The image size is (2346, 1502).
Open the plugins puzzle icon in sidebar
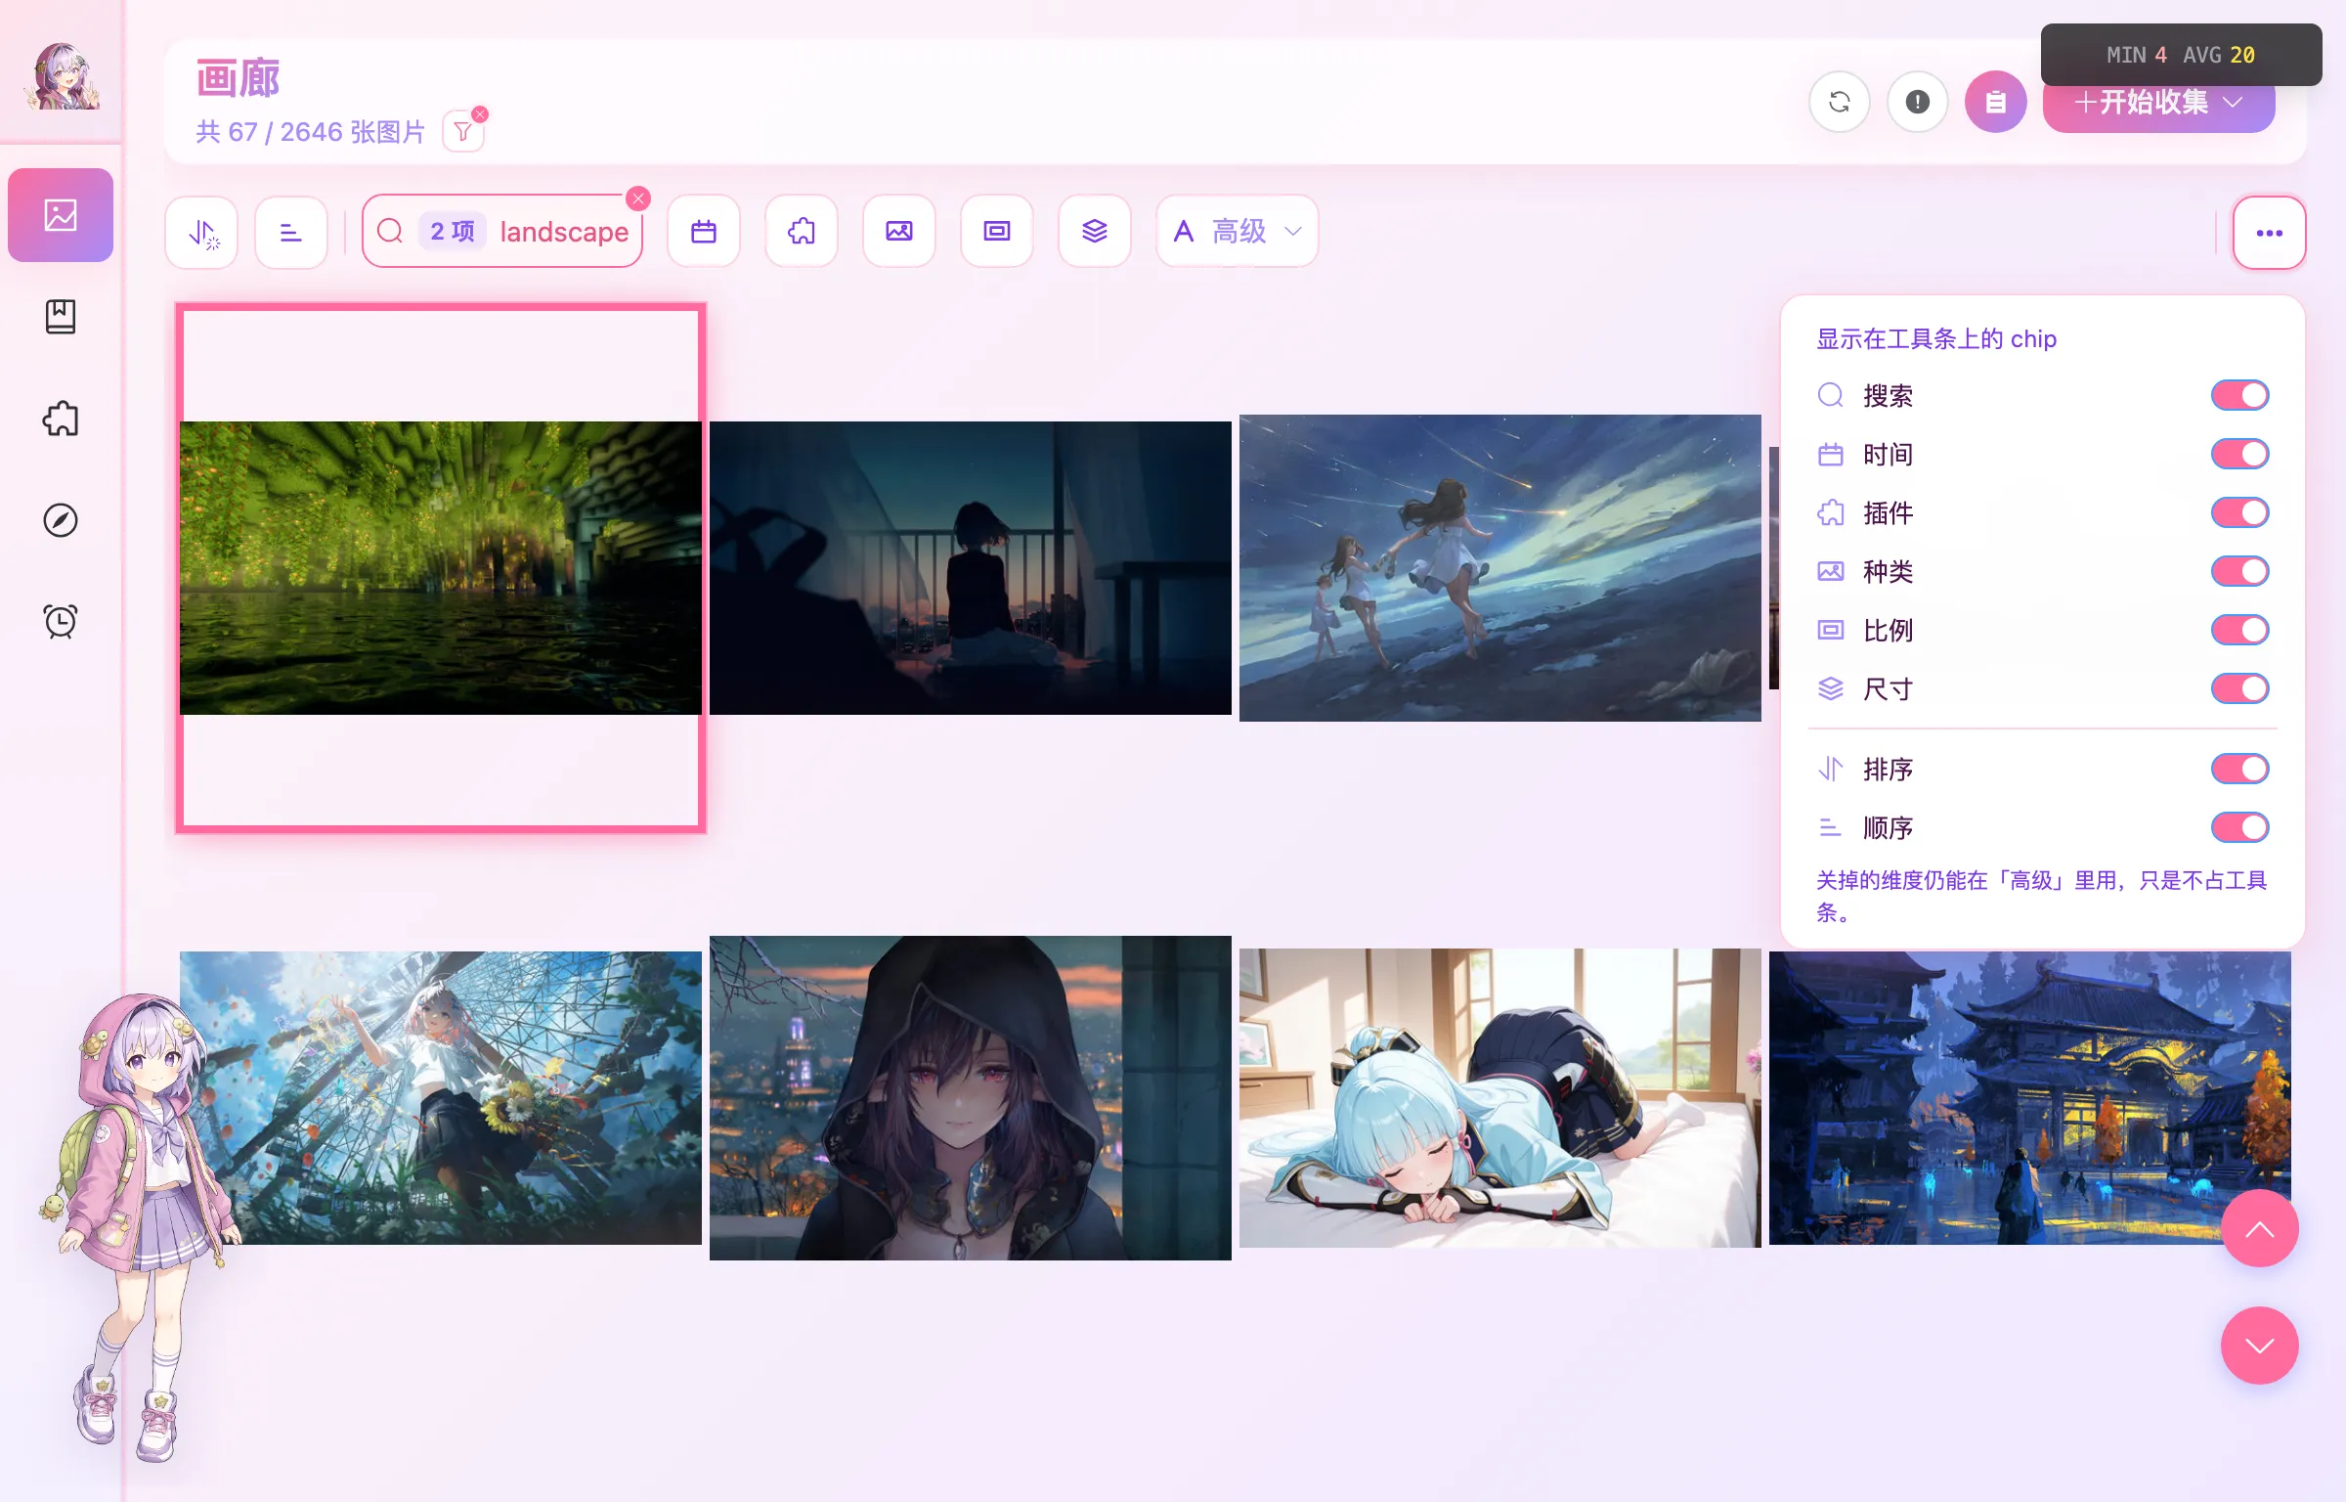point(61,419)
